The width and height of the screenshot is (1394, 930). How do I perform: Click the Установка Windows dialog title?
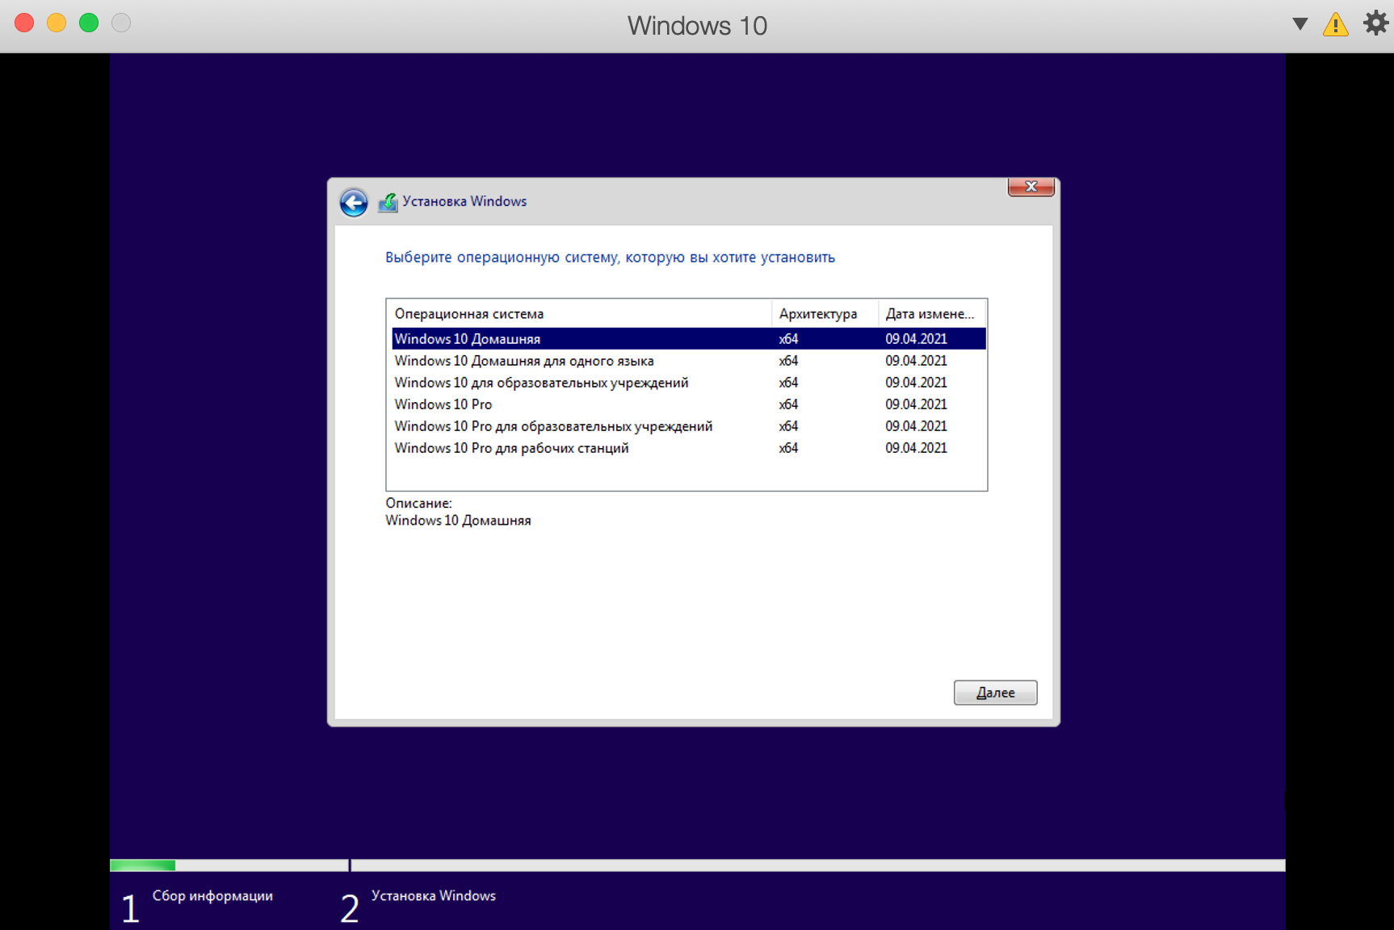coord(464,201)
